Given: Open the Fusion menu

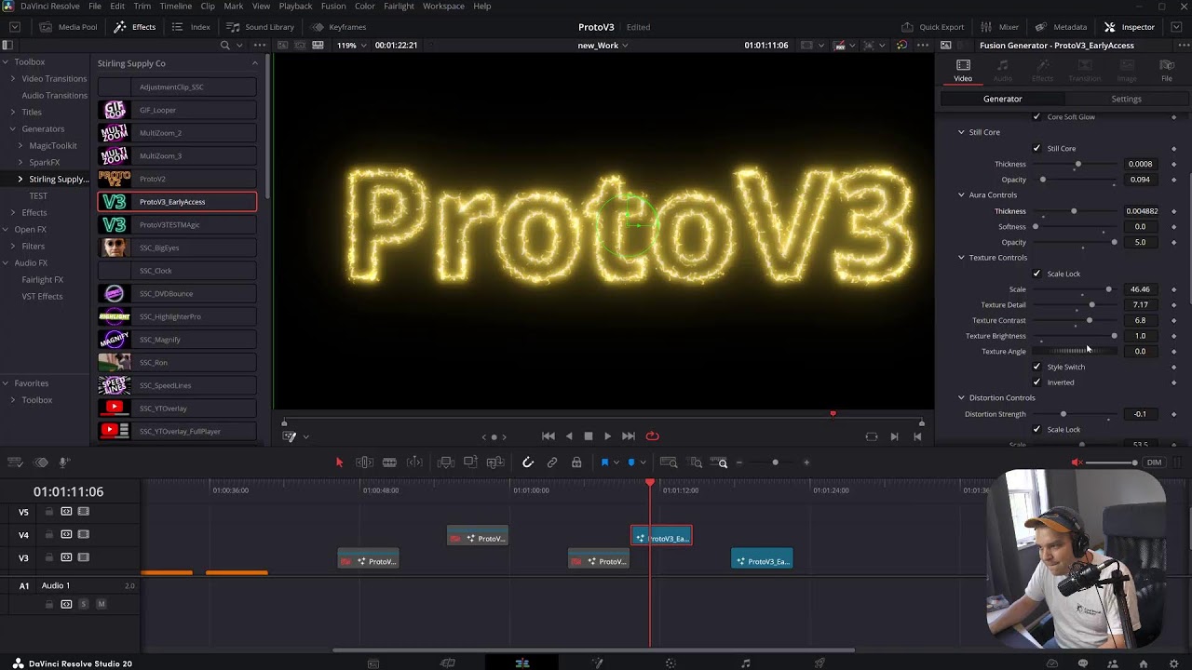Looking at the screenshot, I should tap(333, 6).
